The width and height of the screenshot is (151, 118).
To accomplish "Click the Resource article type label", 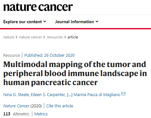I will (x=12, y=55).
